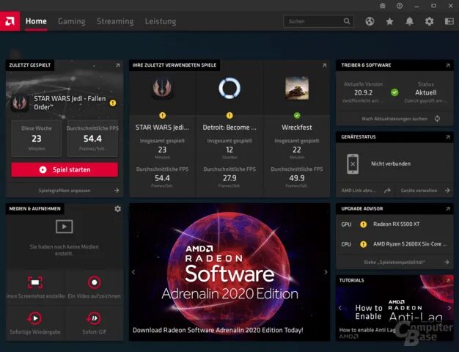
Task: Select the Detroit: Become Human ring icon
Action: (229, 88)
